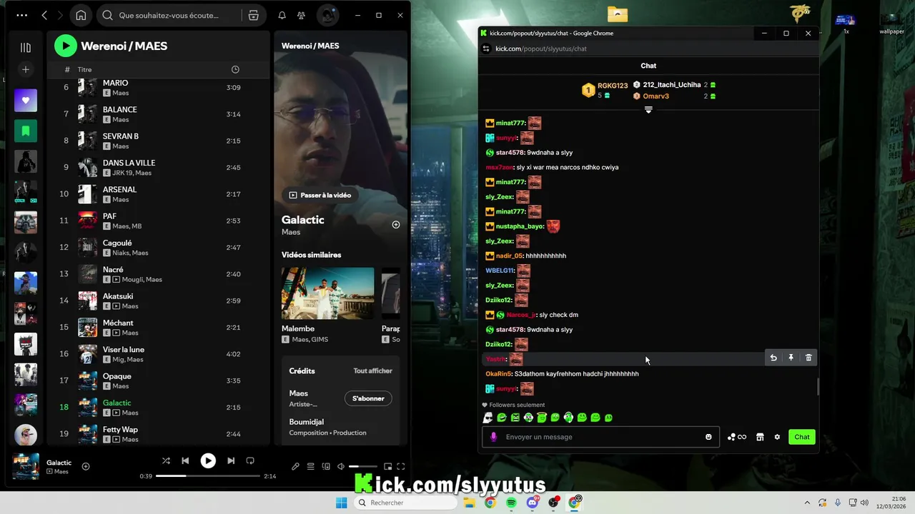Select the track BALANCE
Image resolution: width=915 pixels, height=514 pixels.
(159, 114)
